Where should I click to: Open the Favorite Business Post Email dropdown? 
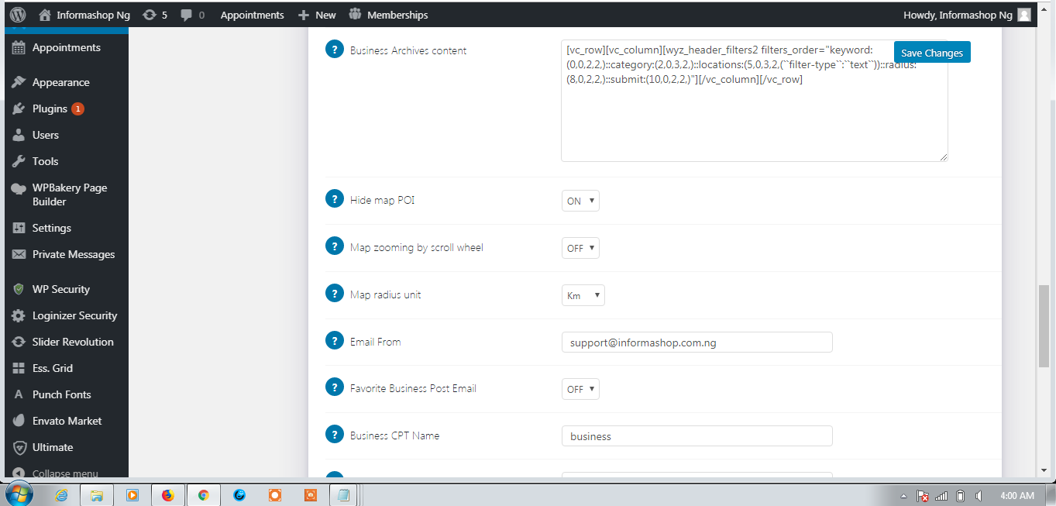click(x=580, y=388)
